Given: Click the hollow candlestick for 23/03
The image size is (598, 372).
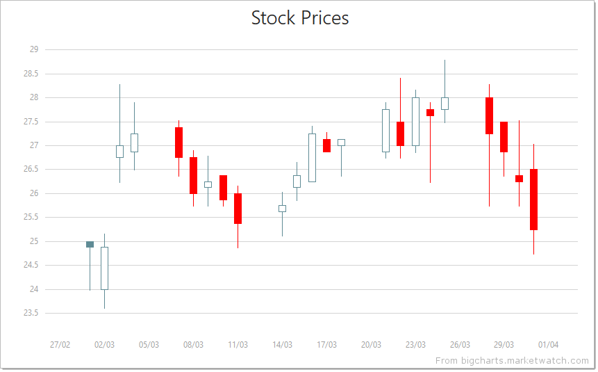Looking at the screenshot, I should coord(415,121).
